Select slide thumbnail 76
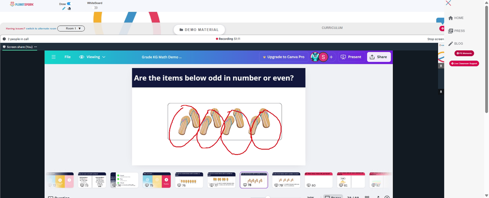This screenshot has height=198, width=489. [x=189, y=180]
